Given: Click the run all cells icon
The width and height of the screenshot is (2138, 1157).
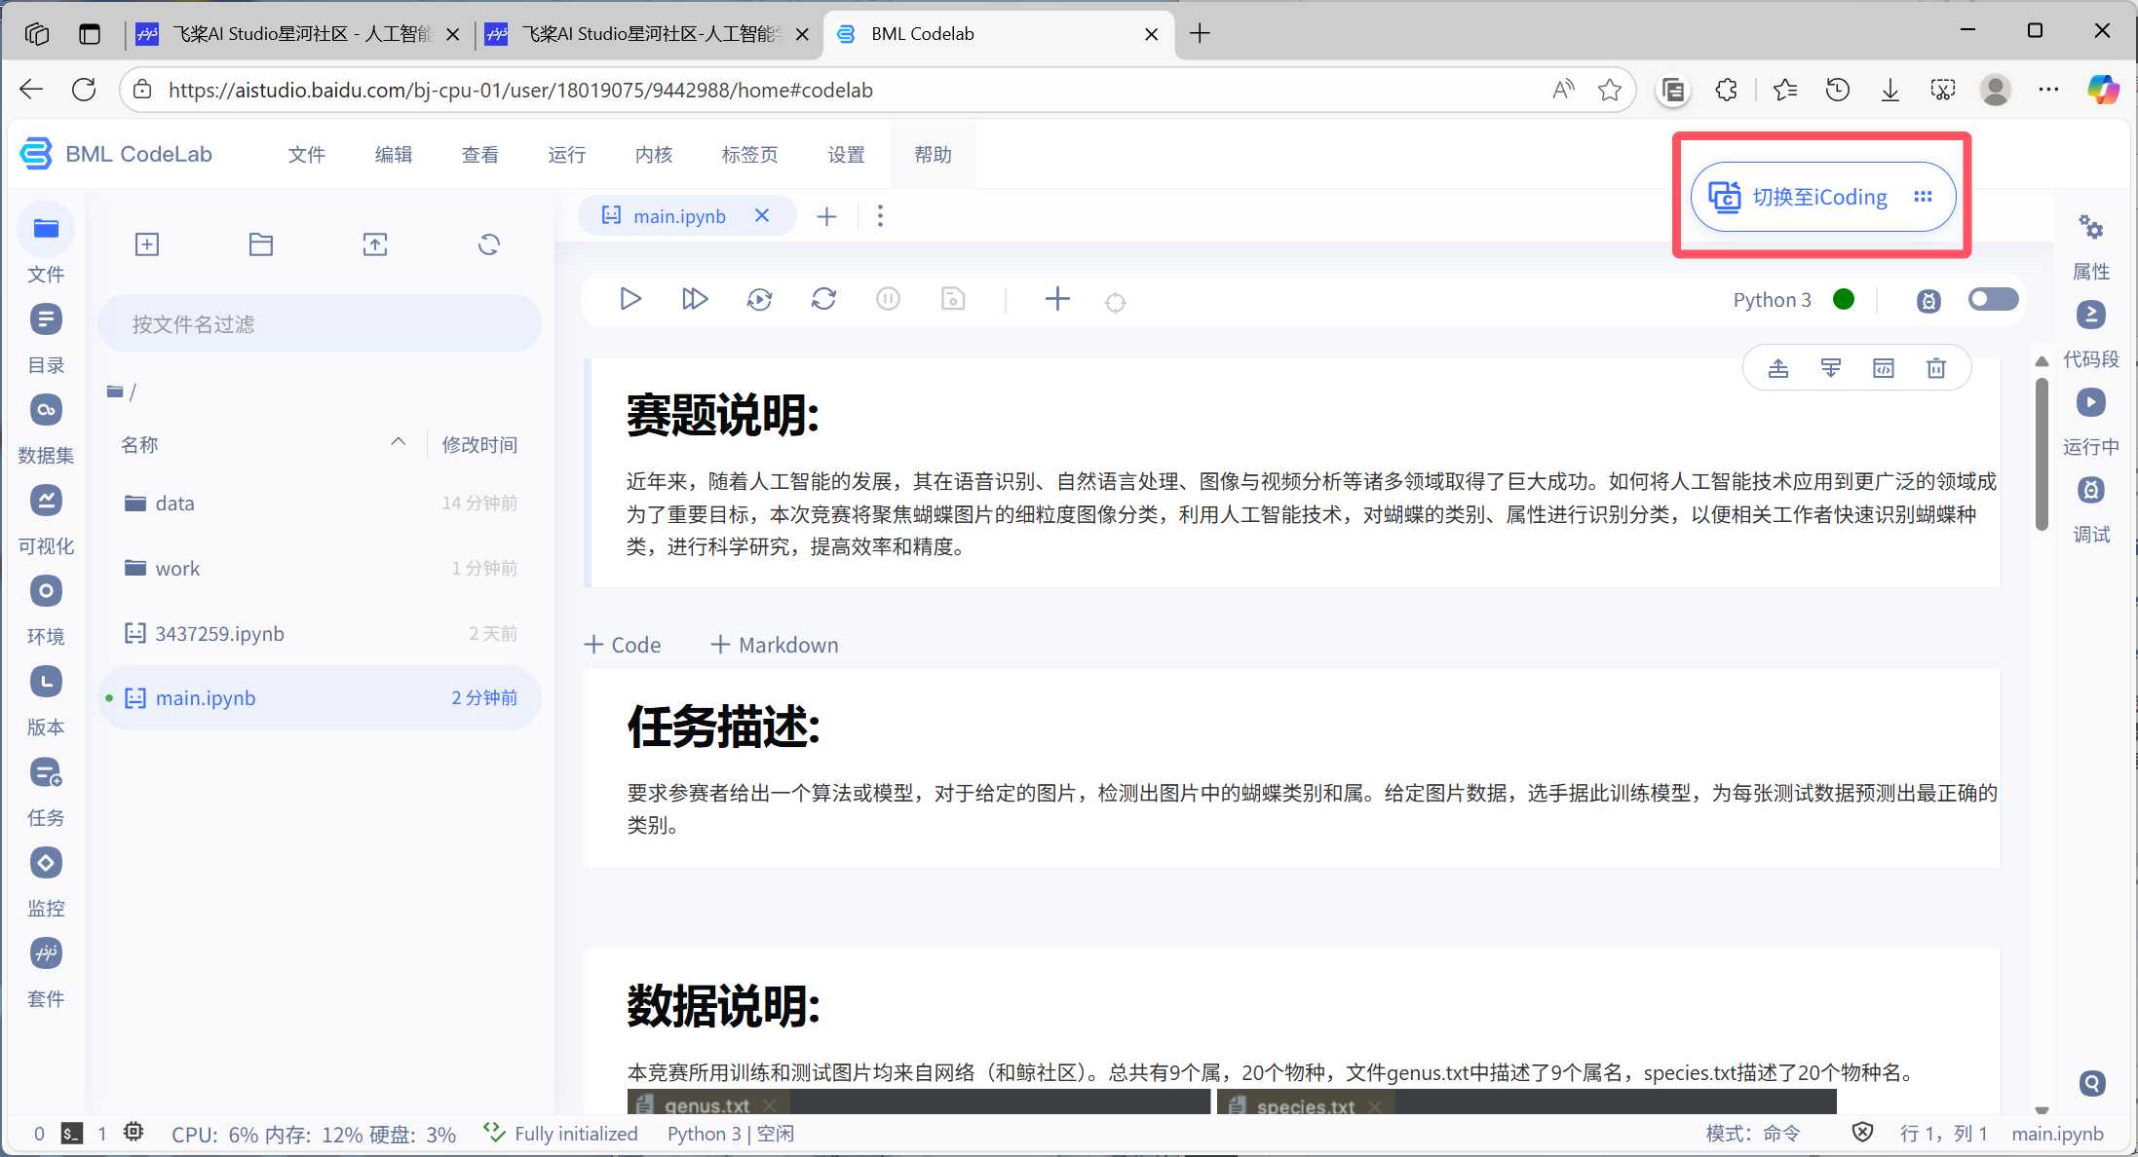Looking at the screenshot, I should click(694, 299).
